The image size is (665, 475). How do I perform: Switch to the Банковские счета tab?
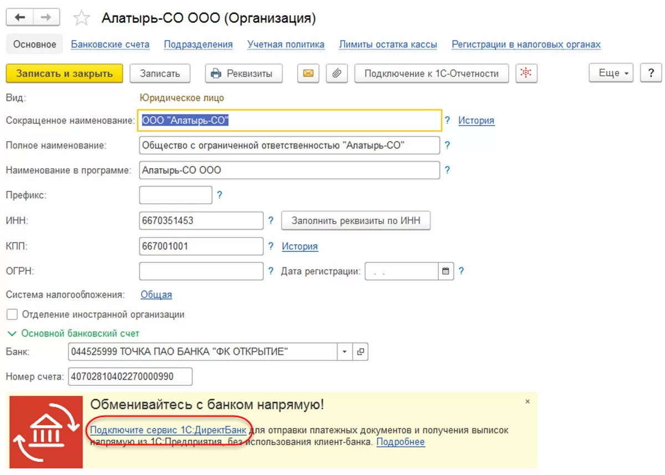point(110,44)
